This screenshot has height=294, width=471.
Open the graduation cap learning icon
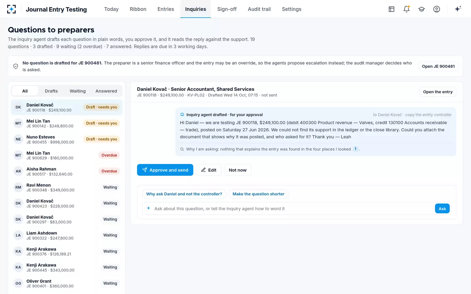[x=422, y=9]
